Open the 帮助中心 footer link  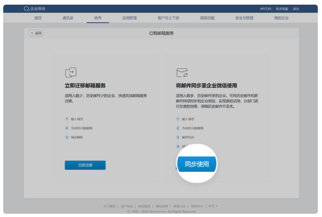tap(197, 206)
